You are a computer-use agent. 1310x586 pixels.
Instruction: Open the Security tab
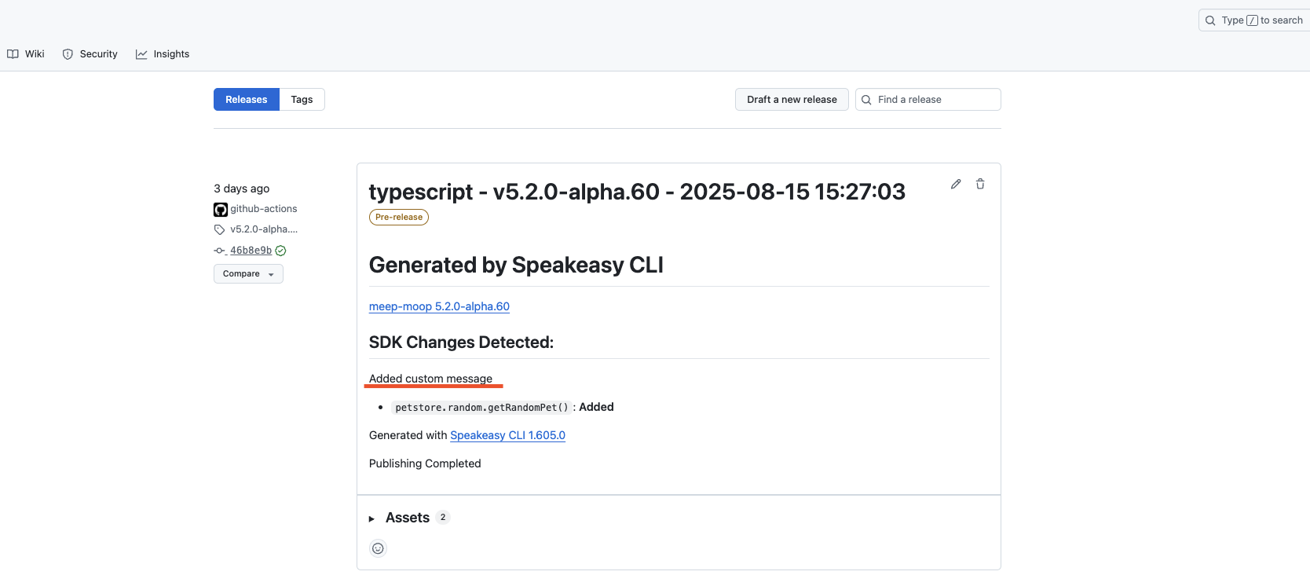pyautogui.click(x=90, y=54)
